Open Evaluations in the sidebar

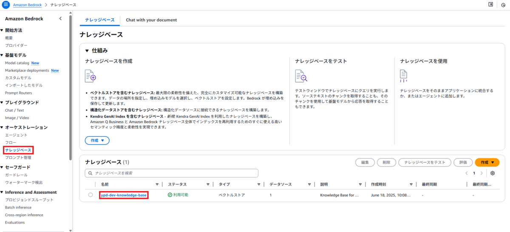(15, 222)
